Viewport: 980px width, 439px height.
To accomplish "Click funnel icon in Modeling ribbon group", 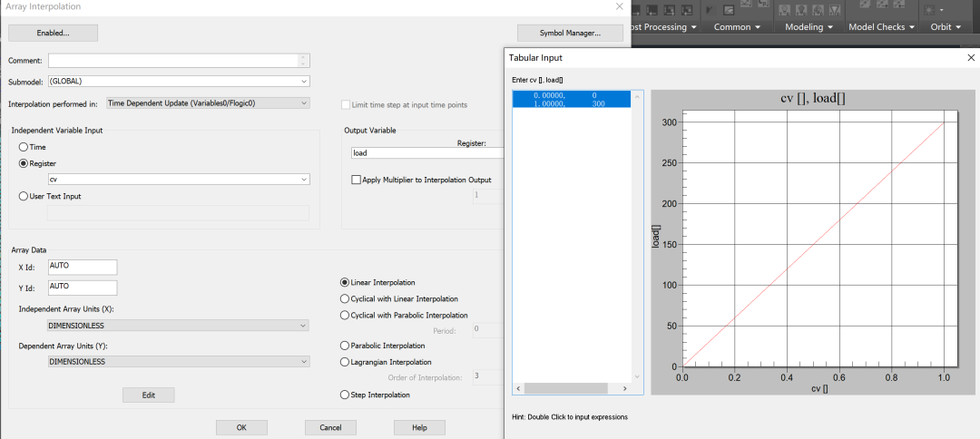I will coord(833,10).
